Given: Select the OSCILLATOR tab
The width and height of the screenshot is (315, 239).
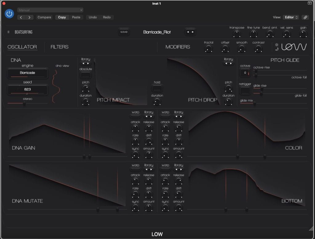Looking at the screenshot, I should click(22, 47).
